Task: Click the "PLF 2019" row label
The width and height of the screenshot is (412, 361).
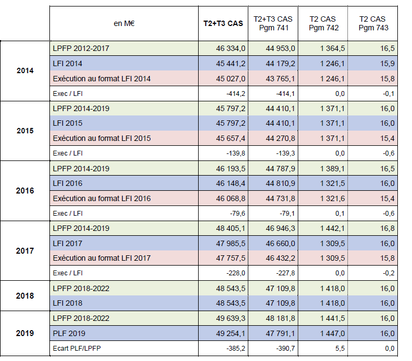Action: pyautogui.click(x=71, y=333)
